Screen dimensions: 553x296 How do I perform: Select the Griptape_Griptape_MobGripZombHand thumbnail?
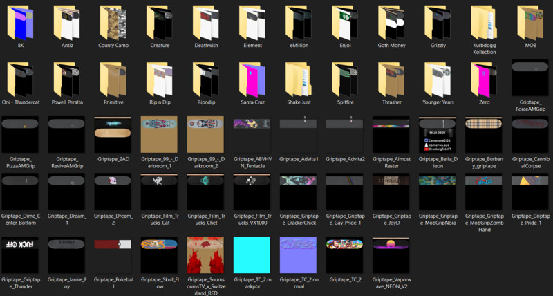pos(484,192)
